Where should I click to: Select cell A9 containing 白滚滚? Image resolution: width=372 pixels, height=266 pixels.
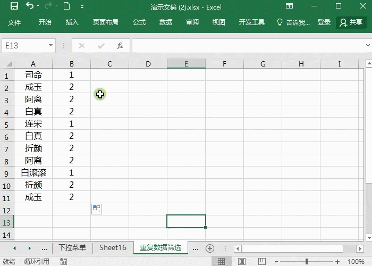(33, 173)
